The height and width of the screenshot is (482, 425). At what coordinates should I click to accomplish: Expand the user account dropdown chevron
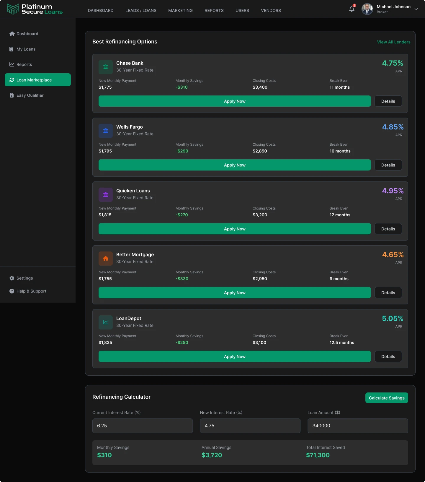click(x=416, y=9)
